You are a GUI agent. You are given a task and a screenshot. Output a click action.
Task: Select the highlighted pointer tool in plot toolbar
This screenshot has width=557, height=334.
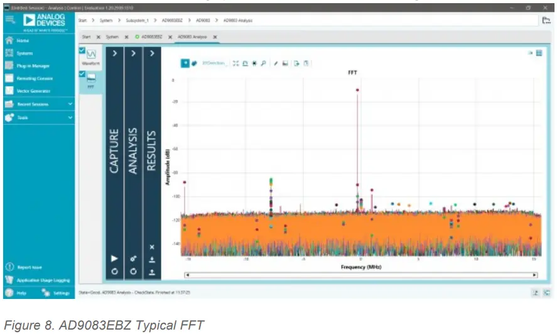(185, 63)
